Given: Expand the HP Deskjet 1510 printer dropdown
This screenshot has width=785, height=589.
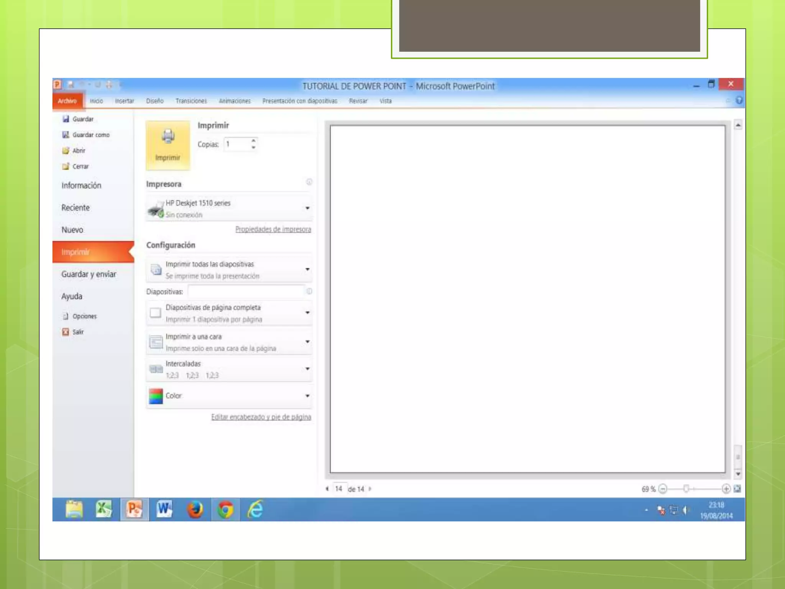Looking at the screenshot, I should click(x=307, y=208).
